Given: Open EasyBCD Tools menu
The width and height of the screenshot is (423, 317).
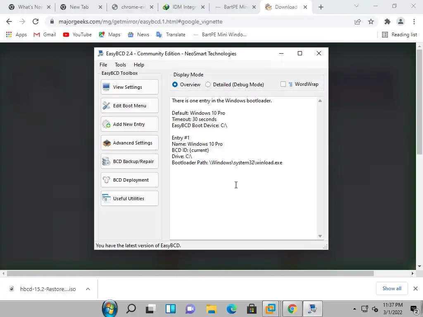Looking at the screenshot, I should coord(120,65).
